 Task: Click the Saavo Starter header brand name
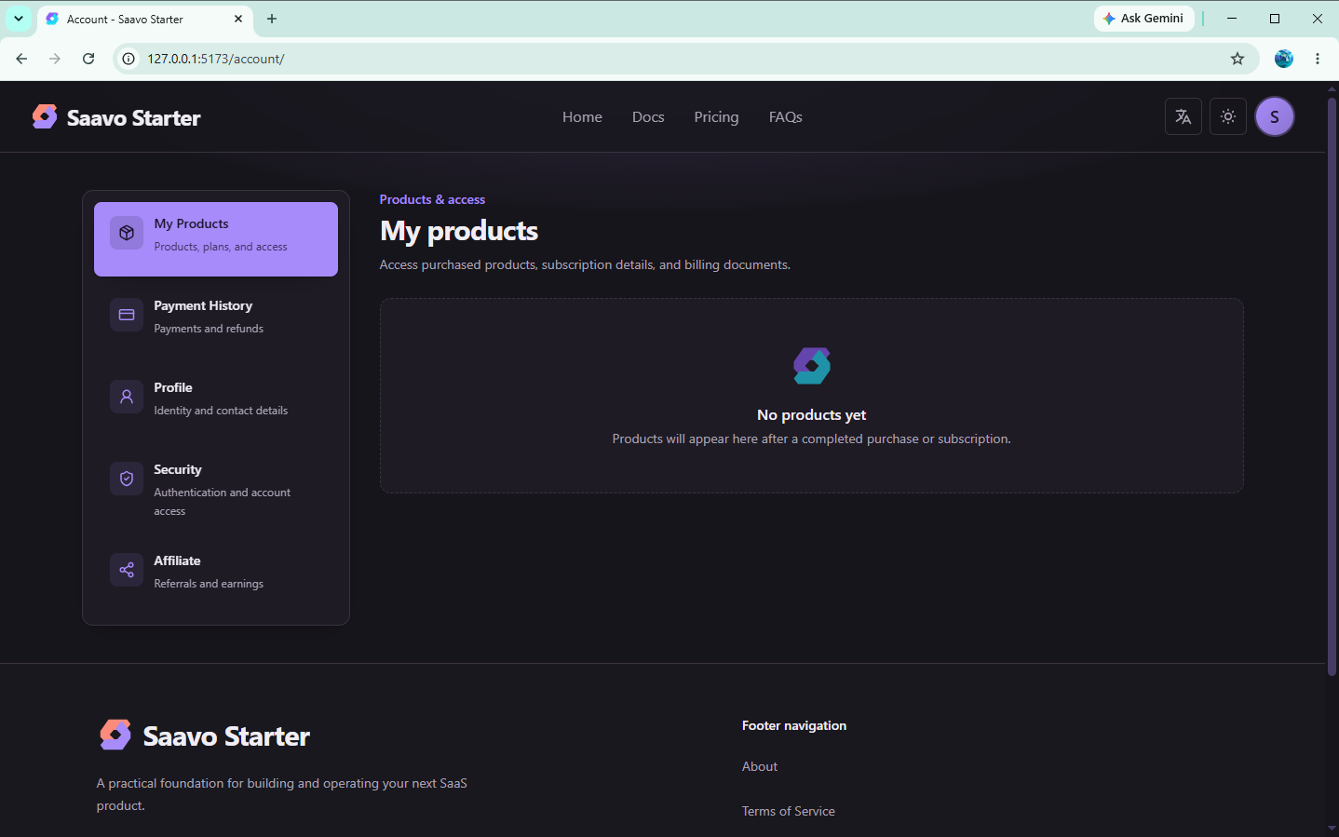(134, 117)
